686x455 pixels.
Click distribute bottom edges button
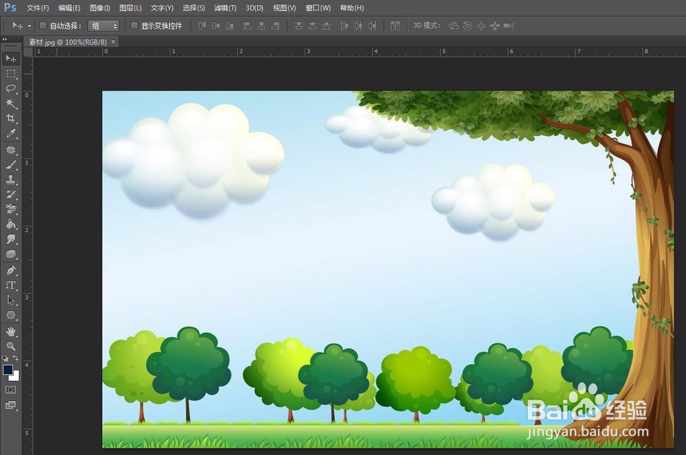pos(327,26)
